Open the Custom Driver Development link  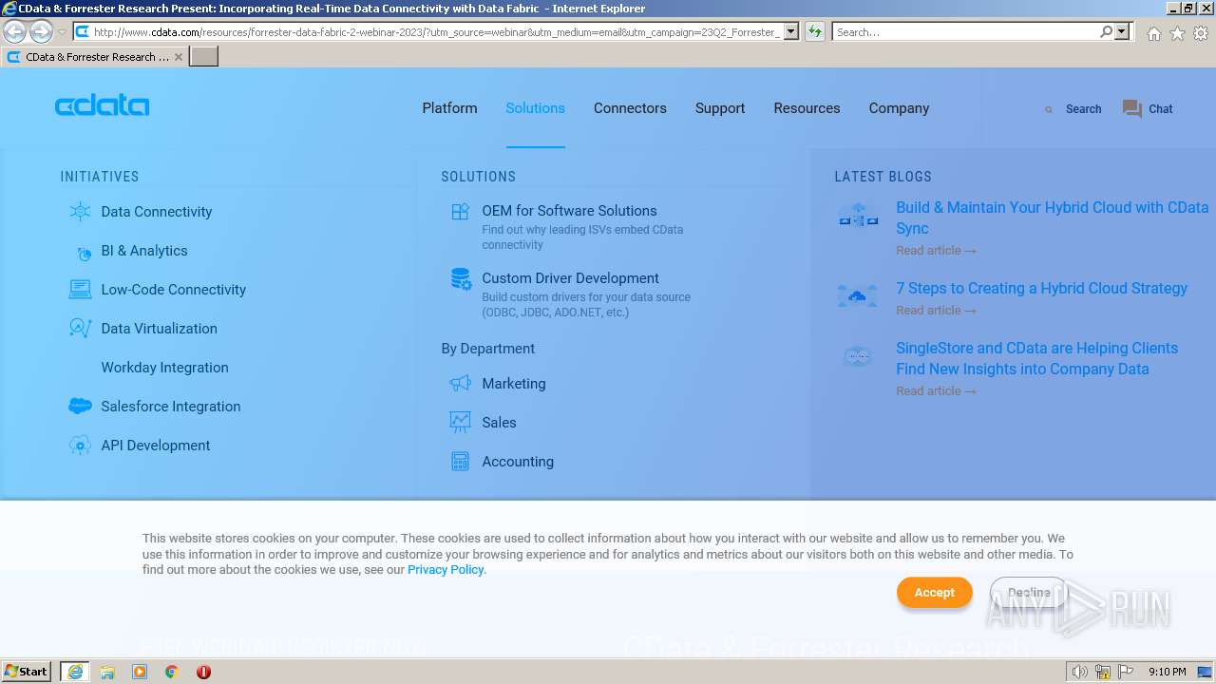pyautogui.click(x=570, y=278)
